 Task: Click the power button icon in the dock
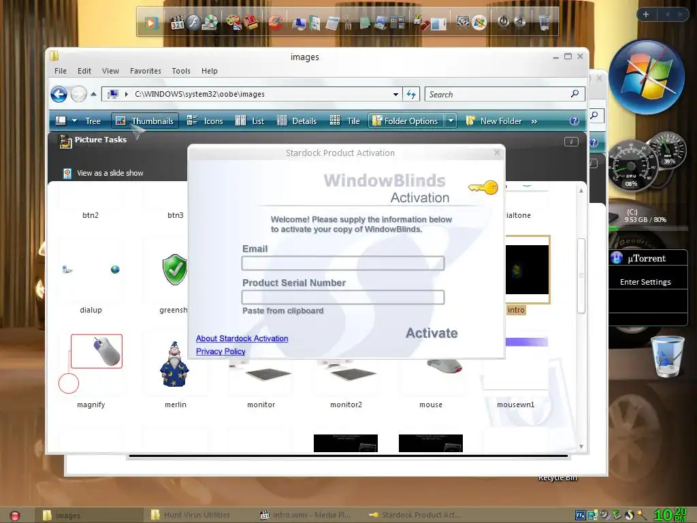click(503, 21)
